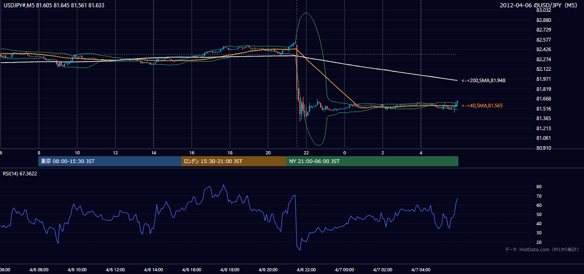
Task: Click hour tick 8 on price chart axis
Action: (39, 153)
